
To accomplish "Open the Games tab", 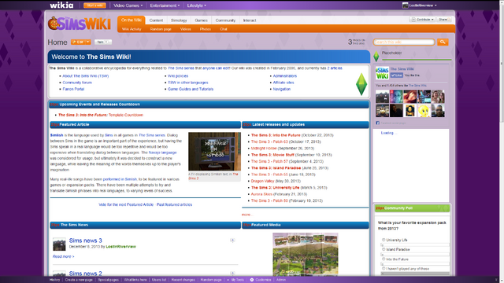I will pos(201,20).
